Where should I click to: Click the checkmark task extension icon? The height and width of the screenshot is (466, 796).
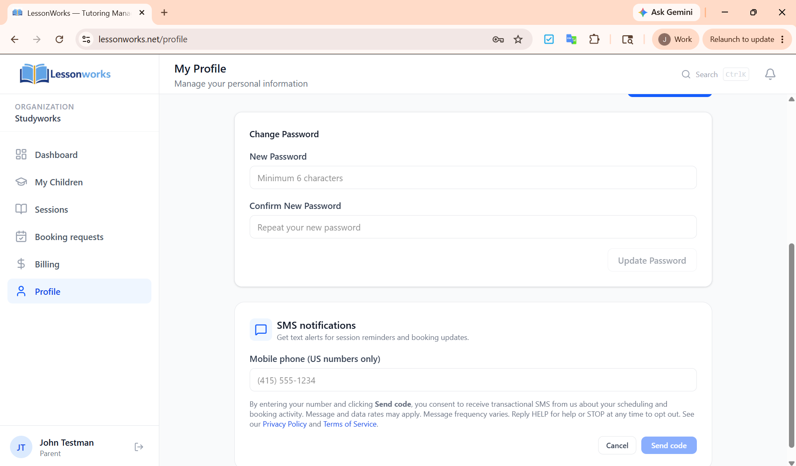tap(549, 39)
